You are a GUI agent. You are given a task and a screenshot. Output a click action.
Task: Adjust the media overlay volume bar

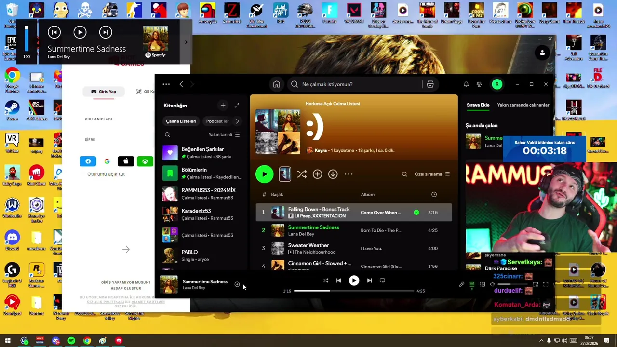coord(27,39)
